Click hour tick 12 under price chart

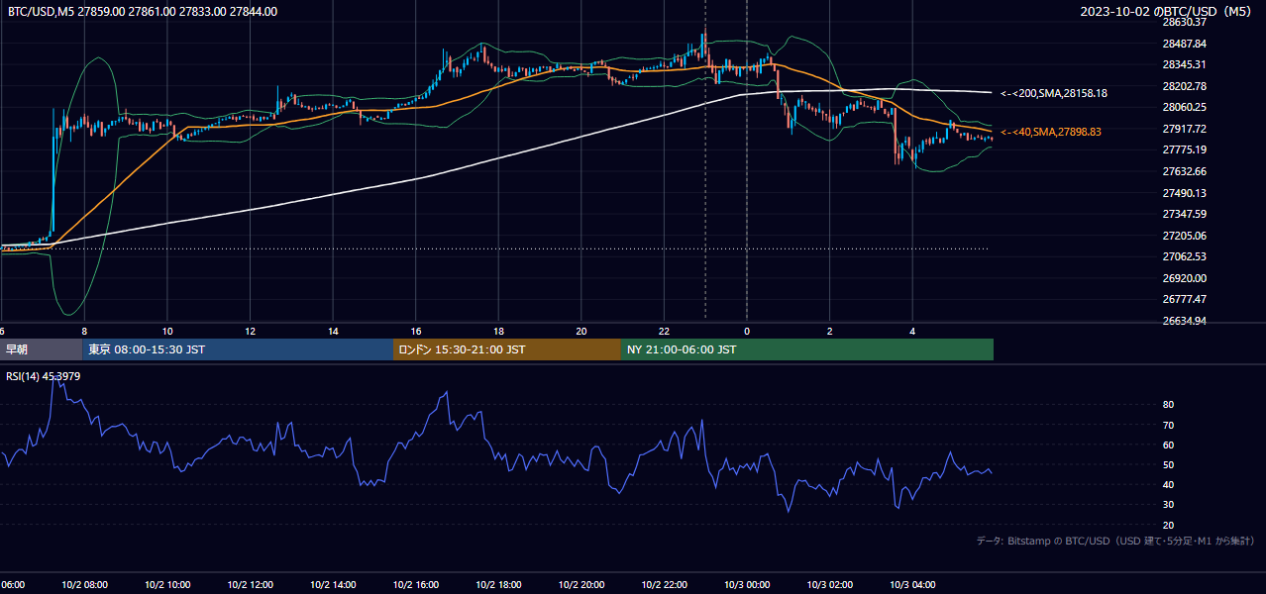tap(251, 332)
